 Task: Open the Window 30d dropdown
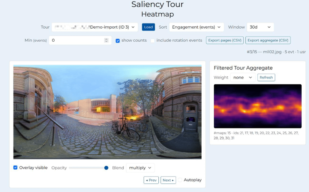(260, 27)
